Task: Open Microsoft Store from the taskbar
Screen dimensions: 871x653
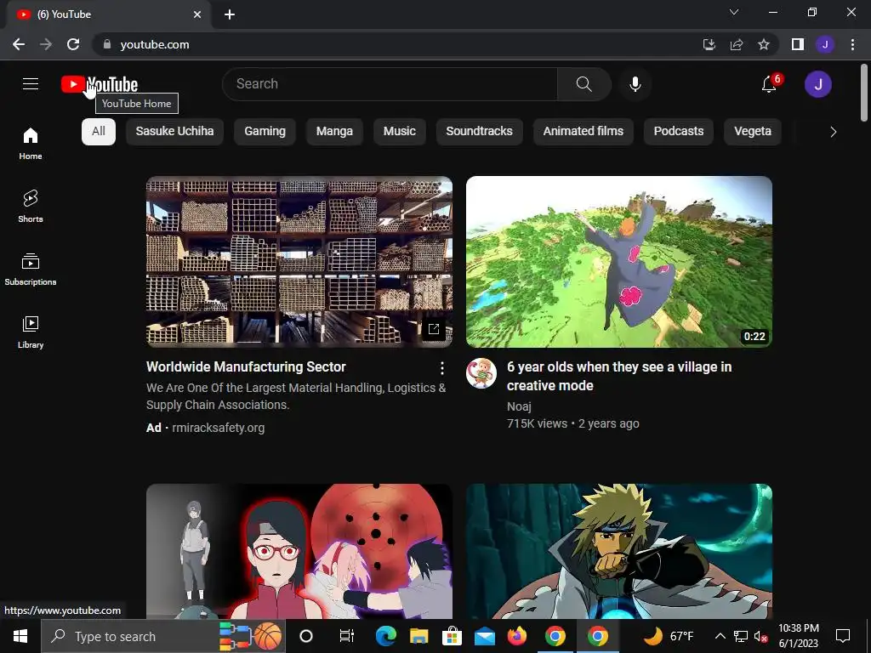Action: [x=452, y=636]
